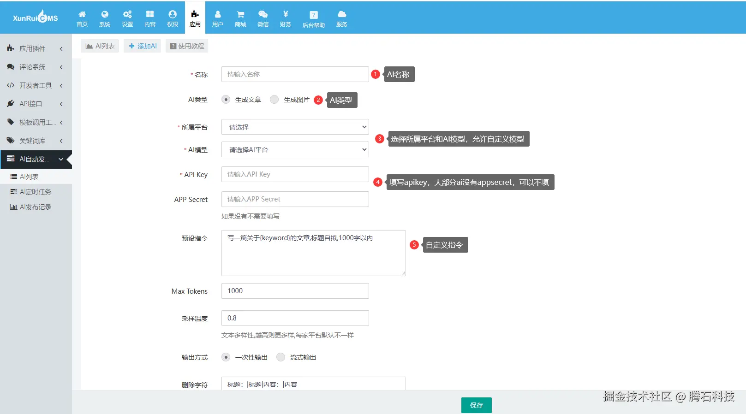
Task: Click into the 预设指令 textarea
Action: point(314,253)
